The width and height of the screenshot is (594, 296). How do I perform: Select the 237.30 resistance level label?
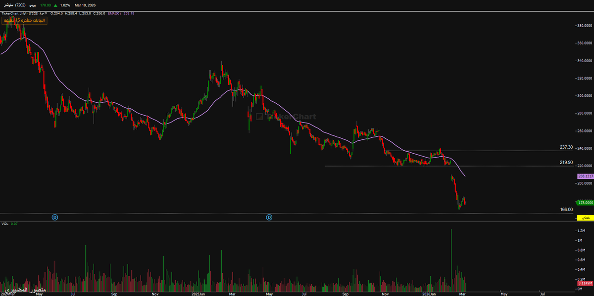pyautogui.click(x=566, y=147)
